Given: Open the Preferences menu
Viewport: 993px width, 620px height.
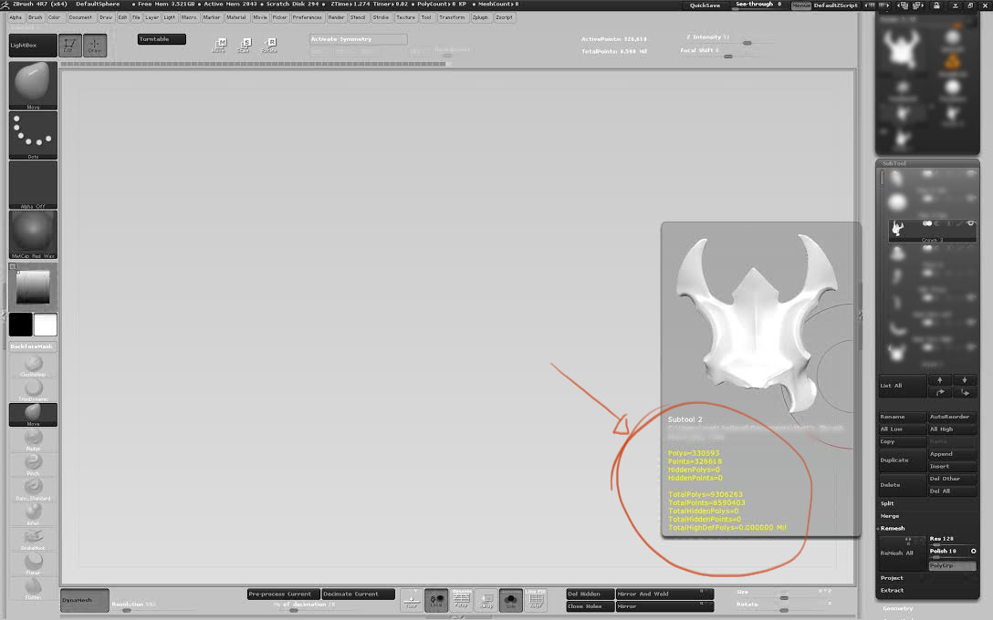Looking at the screenshot, I should (308, 16).
